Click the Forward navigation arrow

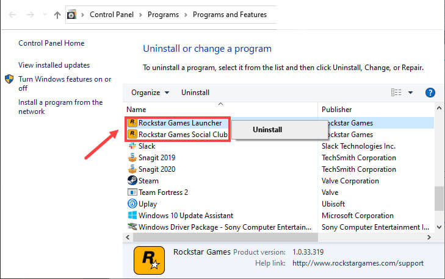tap(30, 15)
